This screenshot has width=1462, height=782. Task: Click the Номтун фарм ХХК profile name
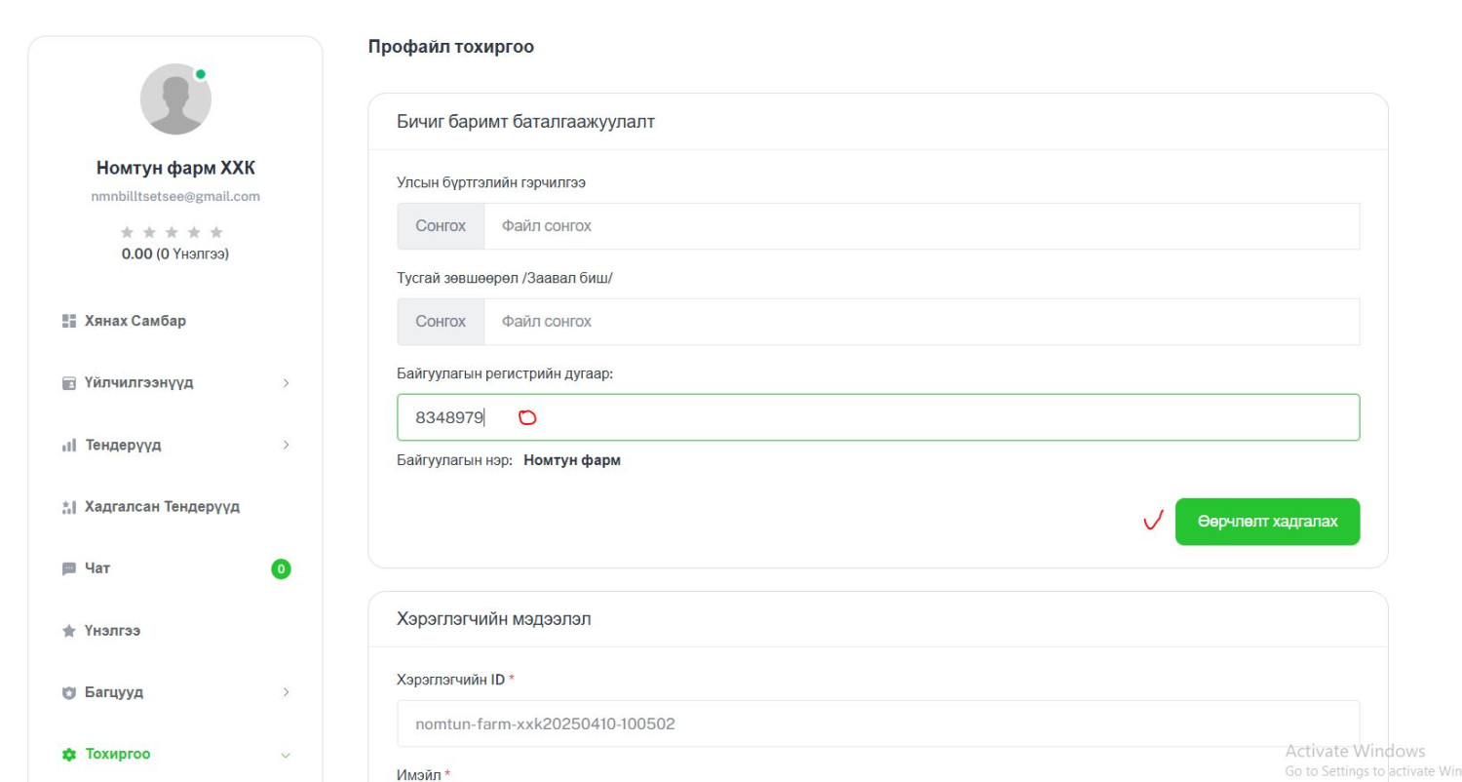click(175, 169)
